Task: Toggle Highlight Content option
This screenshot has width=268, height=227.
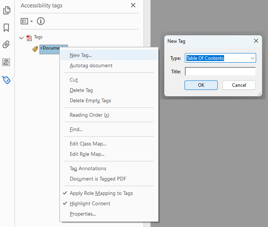Action: click(x=90, y=204)
